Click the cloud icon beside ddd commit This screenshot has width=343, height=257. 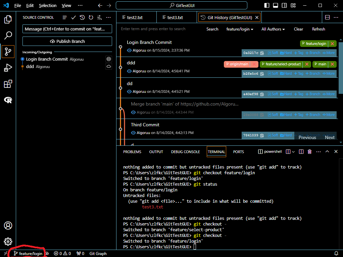(109, 66)
